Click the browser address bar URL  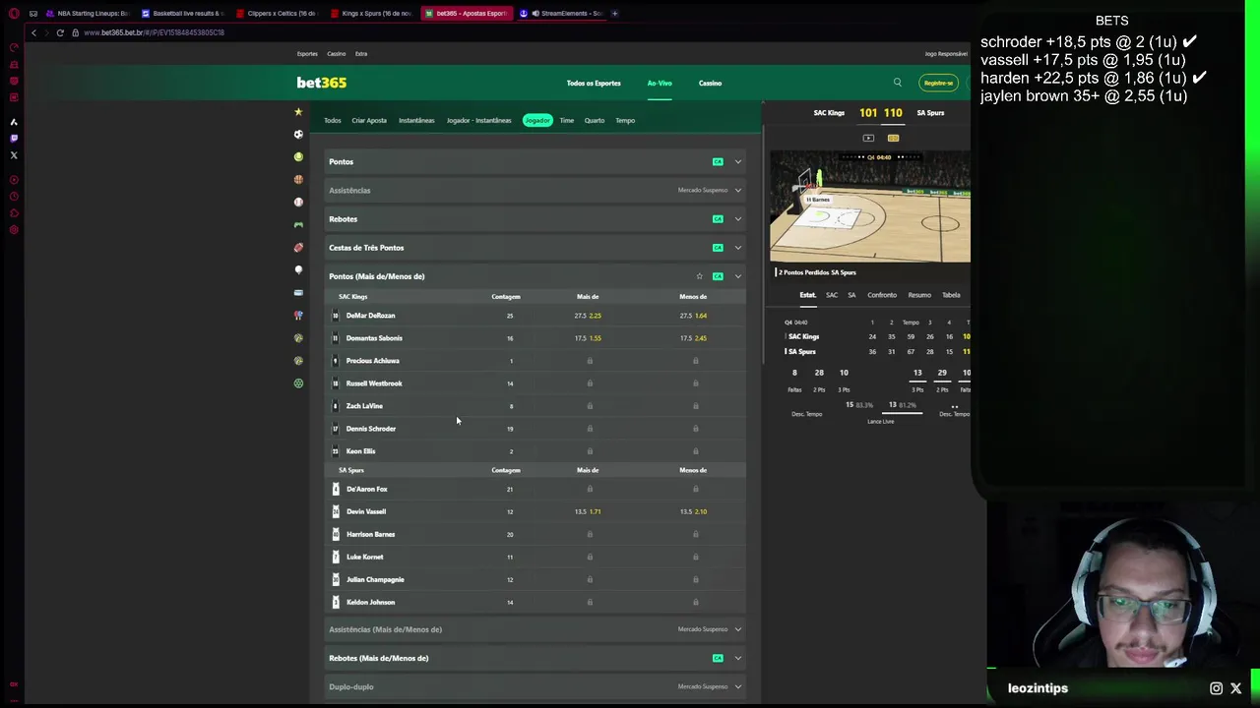(x=154, y=32)
